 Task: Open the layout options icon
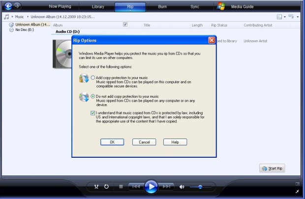pyautogui.click(x=279, y=17)
